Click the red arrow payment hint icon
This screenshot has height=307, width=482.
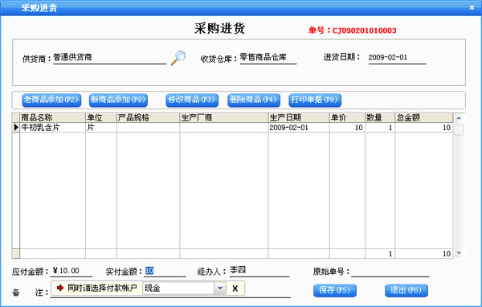pos(60,288)
